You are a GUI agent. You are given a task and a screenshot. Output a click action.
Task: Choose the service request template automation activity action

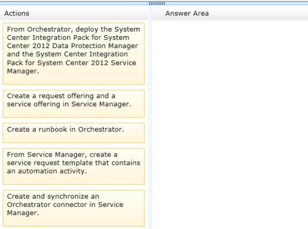point(74,166)
